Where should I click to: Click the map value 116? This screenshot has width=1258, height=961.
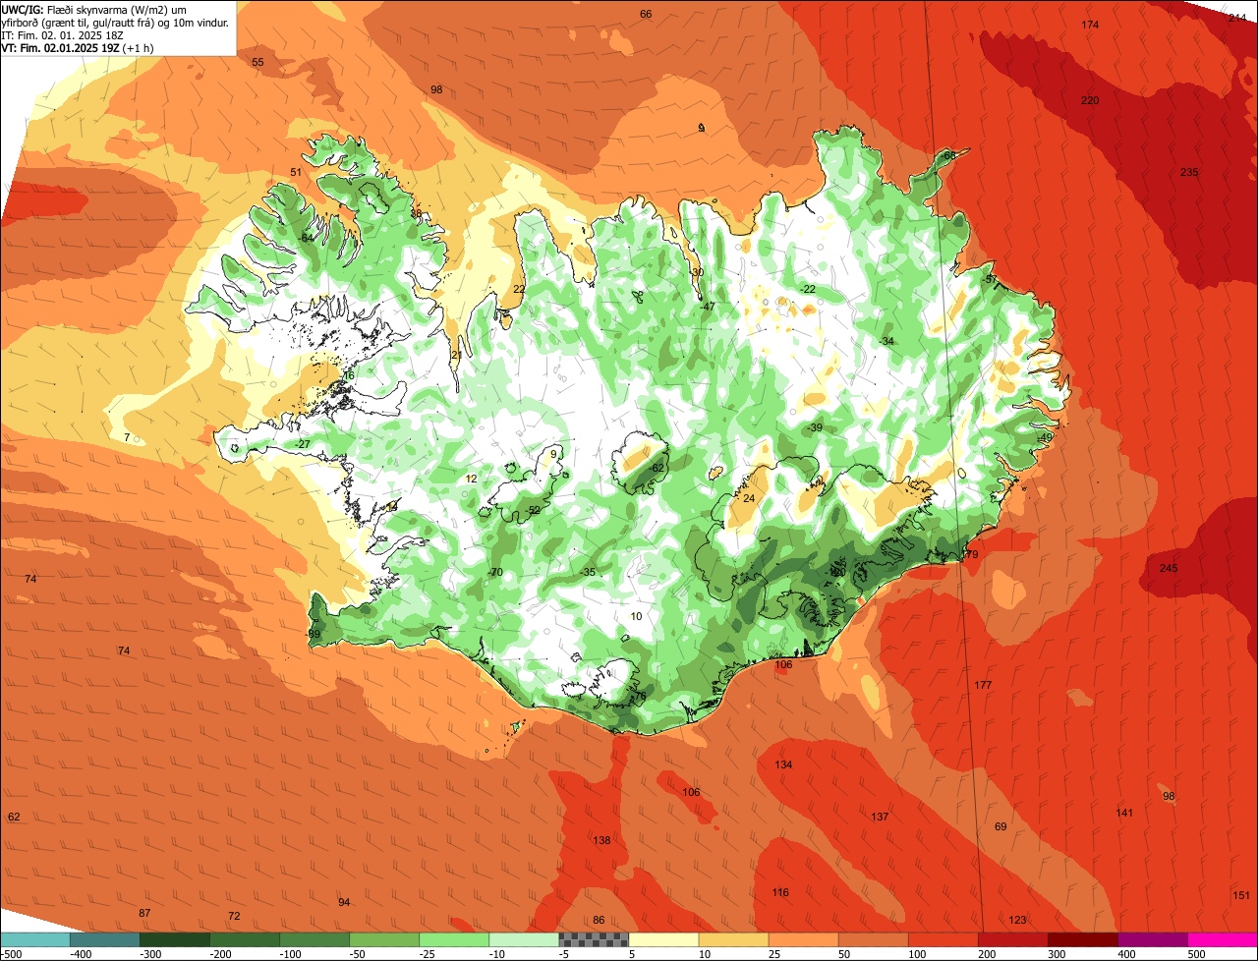[x=780, y=892]
